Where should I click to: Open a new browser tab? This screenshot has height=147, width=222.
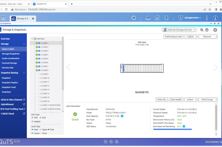72,4
